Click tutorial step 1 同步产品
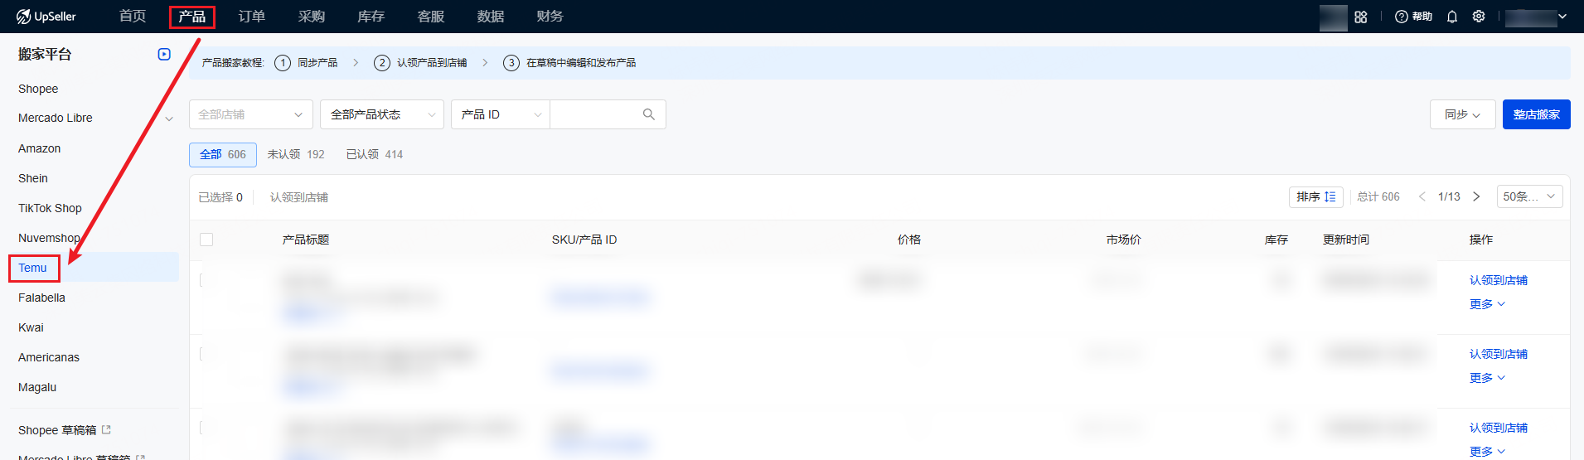1584x460 pixels. click(307, 63)
